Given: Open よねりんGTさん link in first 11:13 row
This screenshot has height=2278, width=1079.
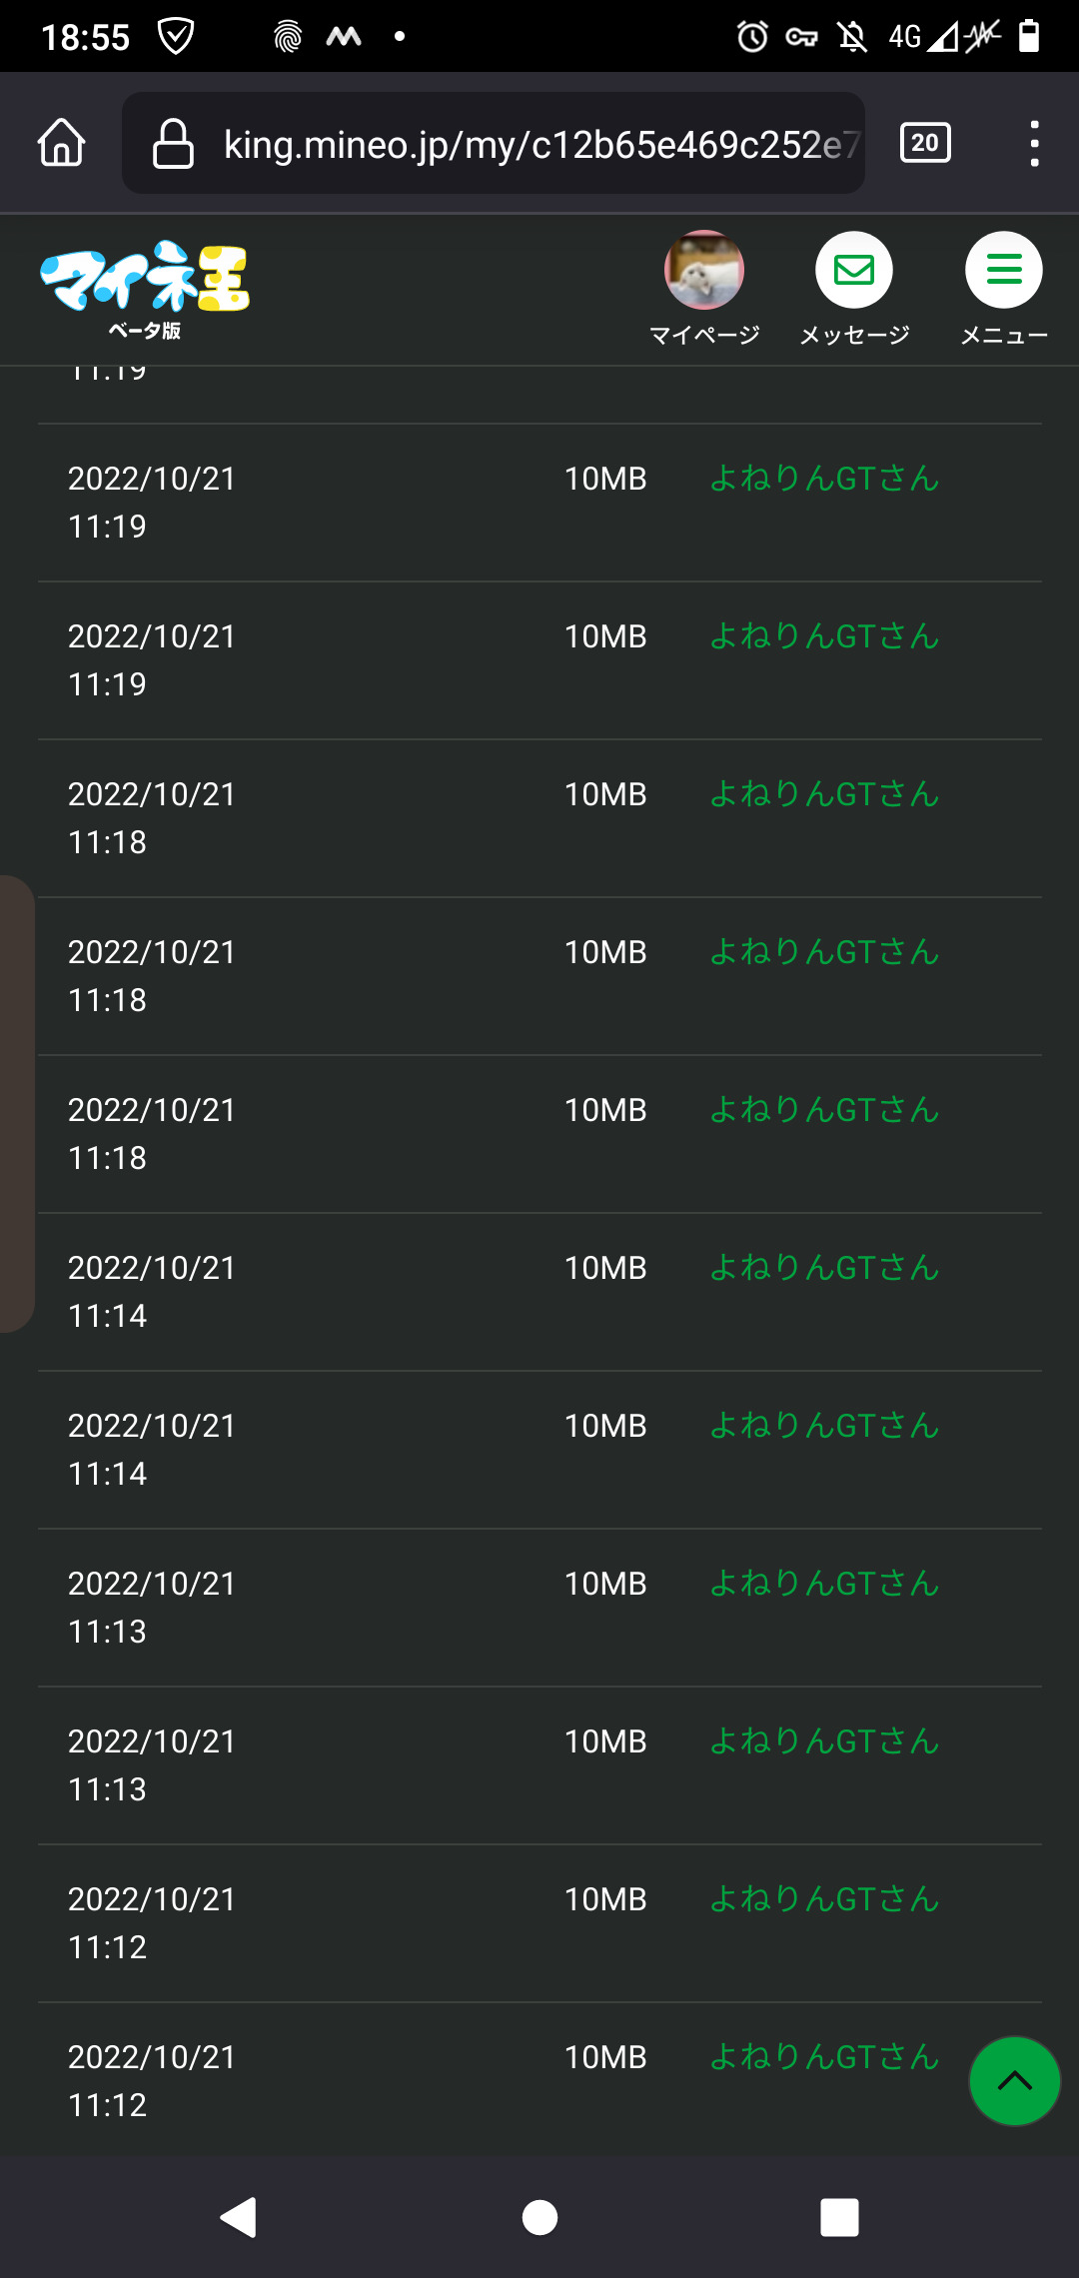Looking at the screenshot, I should point(824,1584).
